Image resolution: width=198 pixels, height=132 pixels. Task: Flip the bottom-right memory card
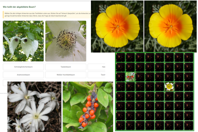click(189, 126)
